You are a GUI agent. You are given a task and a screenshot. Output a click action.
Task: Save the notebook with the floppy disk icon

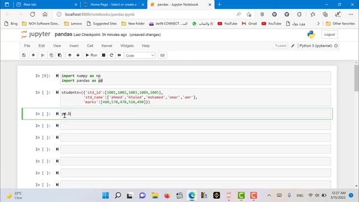click(x=24, y=55)
